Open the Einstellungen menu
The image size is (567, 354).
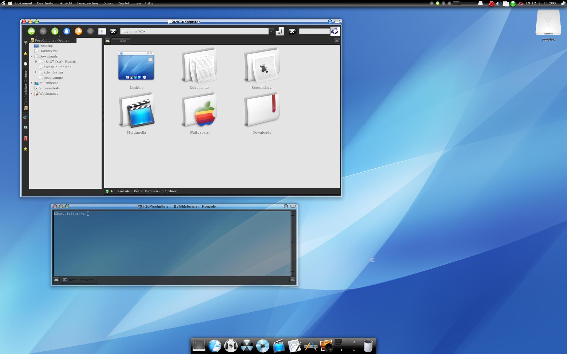129,3
